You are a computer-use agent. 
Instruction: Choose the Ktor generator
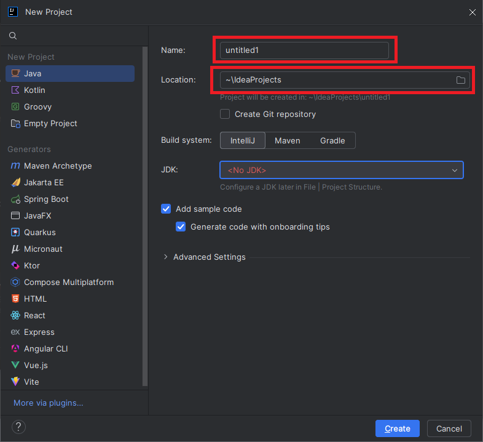(x=70, y=265)
